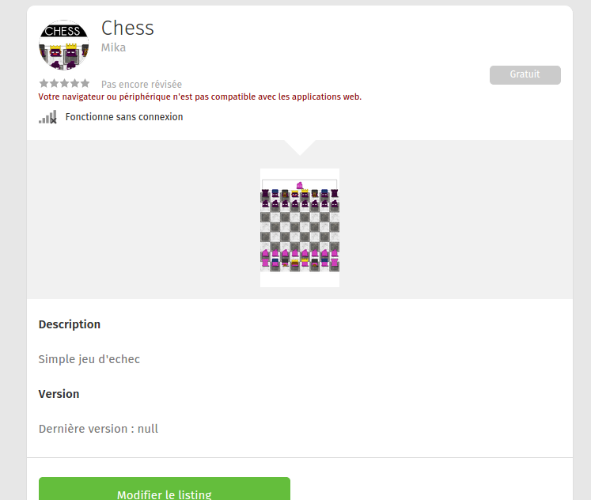Click the Chess app title
The height and width of the screenshot is (500, 591).
click(x=127, y=28)
